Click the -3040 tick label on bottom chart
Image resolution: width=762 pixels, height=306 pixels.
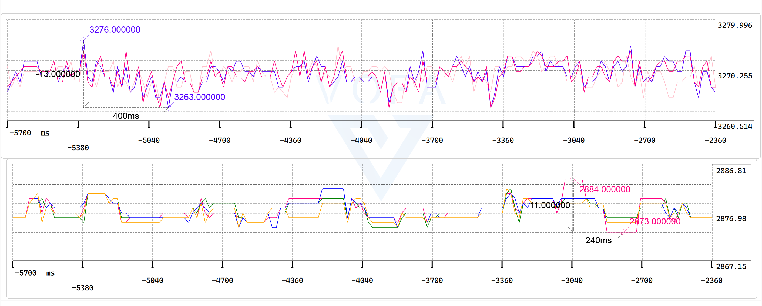(572, 280)
